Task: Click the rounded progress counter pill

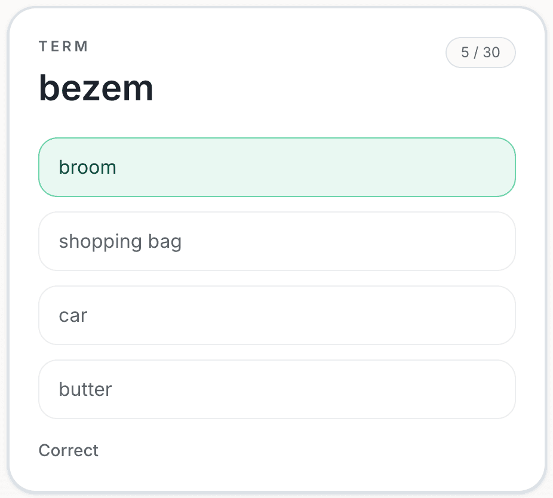Action: click(x=481, y=53)
